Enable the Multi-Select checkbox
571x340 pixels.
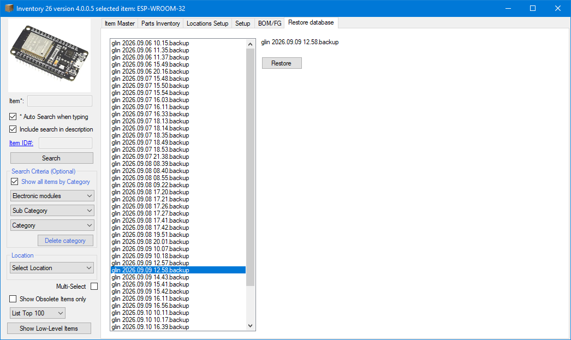tap(94, 287)
